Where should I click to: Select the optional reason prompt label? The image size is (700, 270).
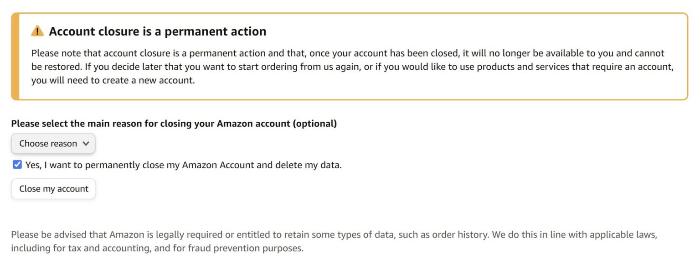[x=174, y=123]
